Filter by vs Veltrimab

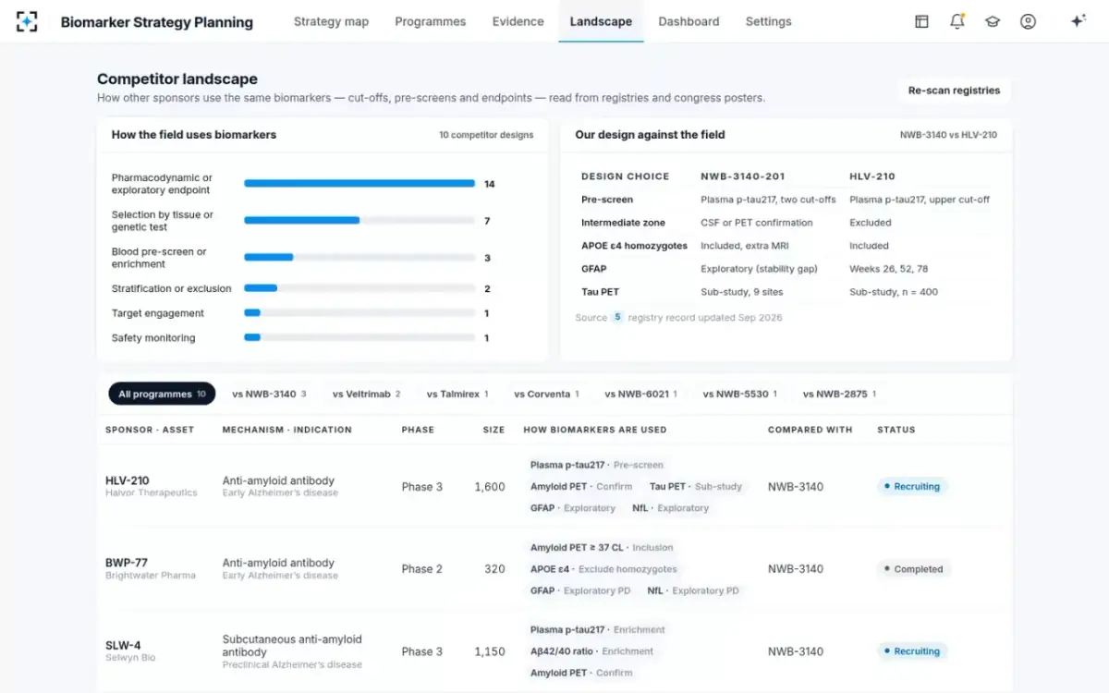click(366, 394)
